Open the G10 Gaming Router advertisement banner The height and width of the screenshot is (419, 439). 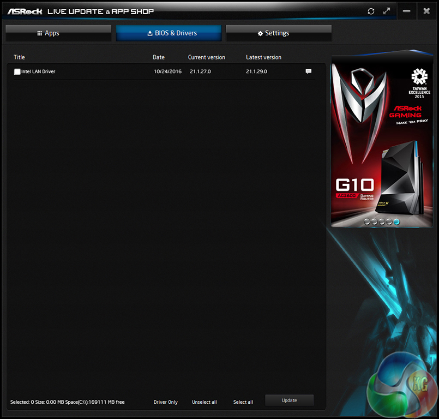click(x=382, y=140)
